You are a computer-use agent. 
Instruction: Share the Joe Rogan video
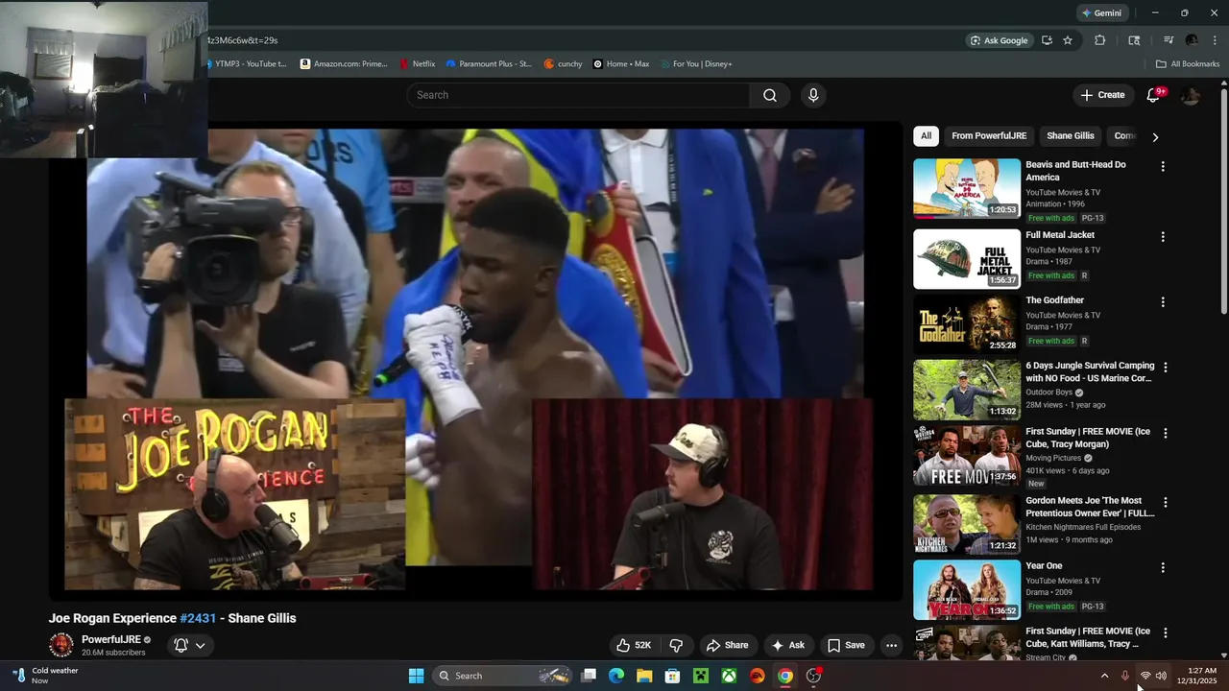[x=727, y=645]
